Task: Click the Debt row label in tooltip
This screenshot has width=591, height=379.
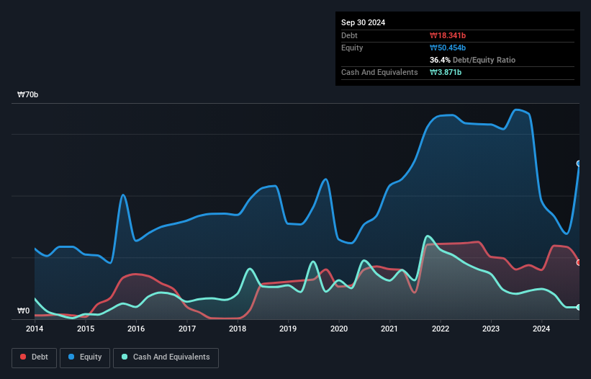Action: [x=349, y=35]
